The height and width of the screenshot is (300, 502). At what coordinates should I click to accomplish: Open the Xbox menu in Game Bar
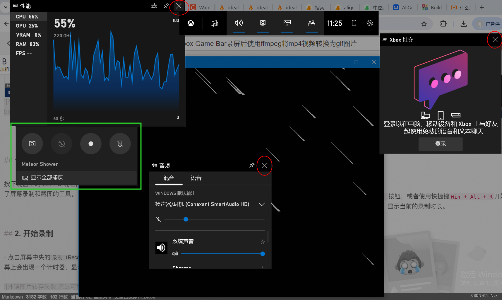[x=191, y=23]
